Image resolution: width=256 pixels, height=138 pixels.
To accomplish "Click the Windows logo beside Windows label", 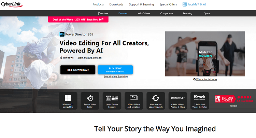I will pyautogui.click(x=61, y=58).
